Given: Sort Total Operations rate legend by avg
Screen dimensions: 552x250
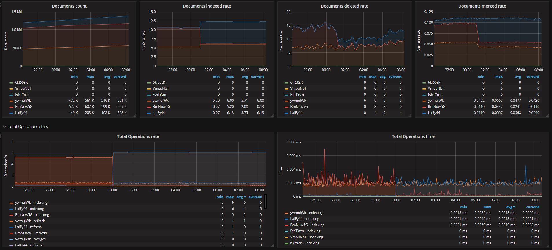Looking at the screenshot, I should click(x=241, y=197).
